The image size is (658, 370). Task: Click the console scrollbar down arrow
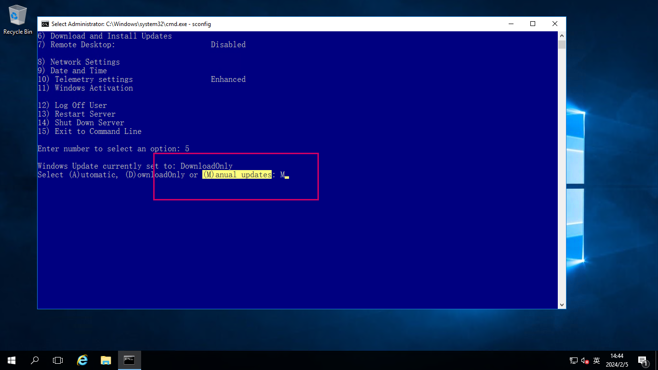(x=562, y=304)
